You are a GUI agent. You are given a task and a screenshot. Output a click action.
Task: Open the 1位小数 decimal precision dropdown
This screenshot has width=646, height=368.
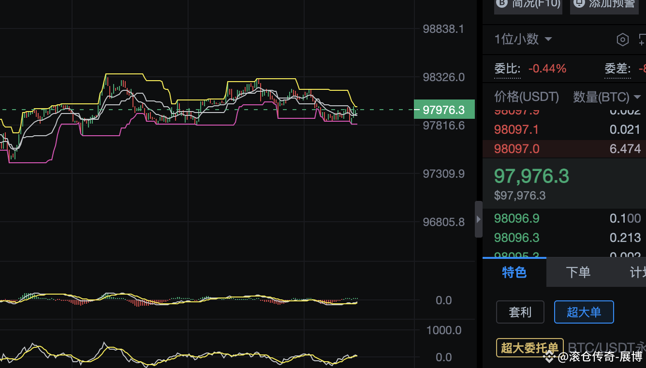(523, 39)
